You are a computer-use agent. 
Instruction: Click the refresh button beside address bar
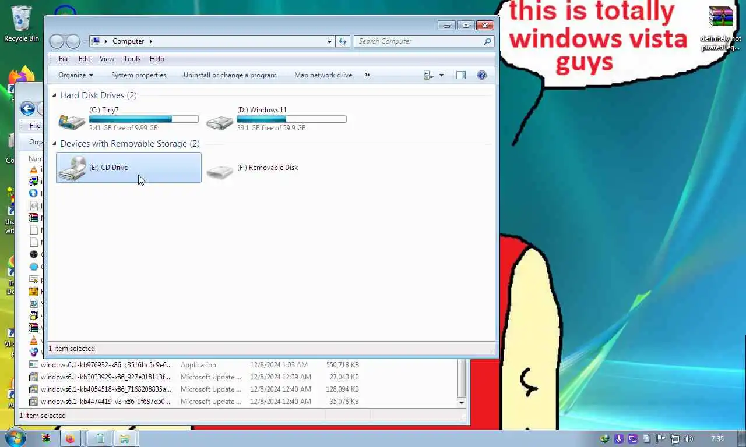click(343, 41)
